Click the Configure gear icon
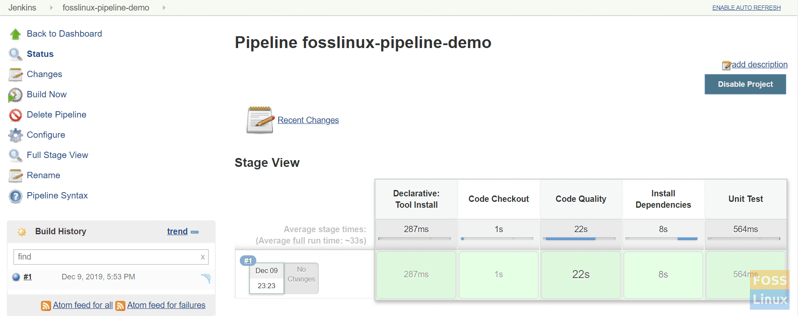798x316 pixels. tap(16, 135)
